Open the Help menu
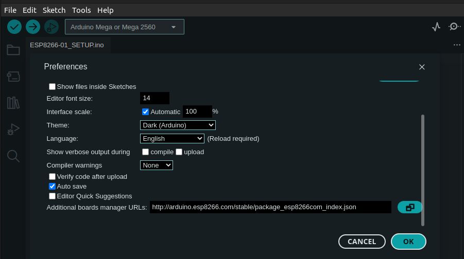Screen dimensions: 464x259 (106, 10)
